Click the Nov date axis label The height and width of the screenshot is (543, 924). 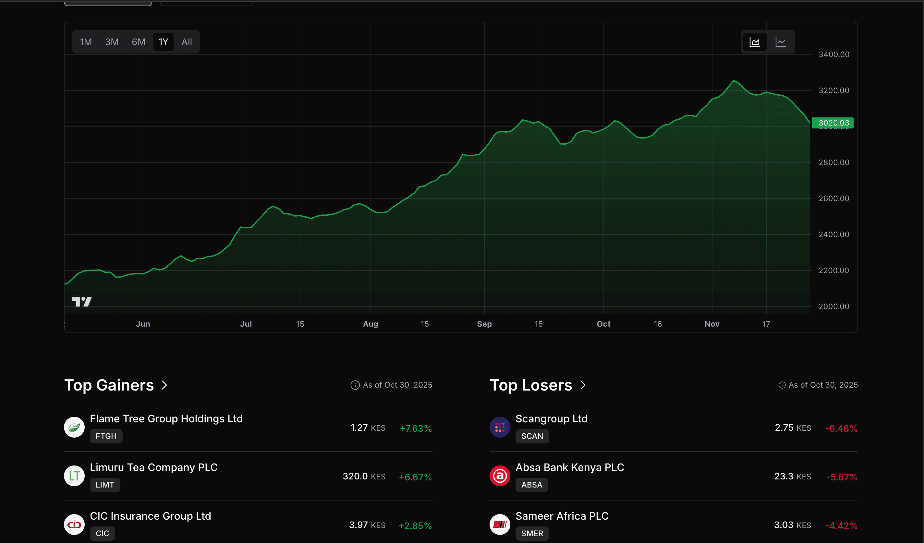click(x=712, y=324)
